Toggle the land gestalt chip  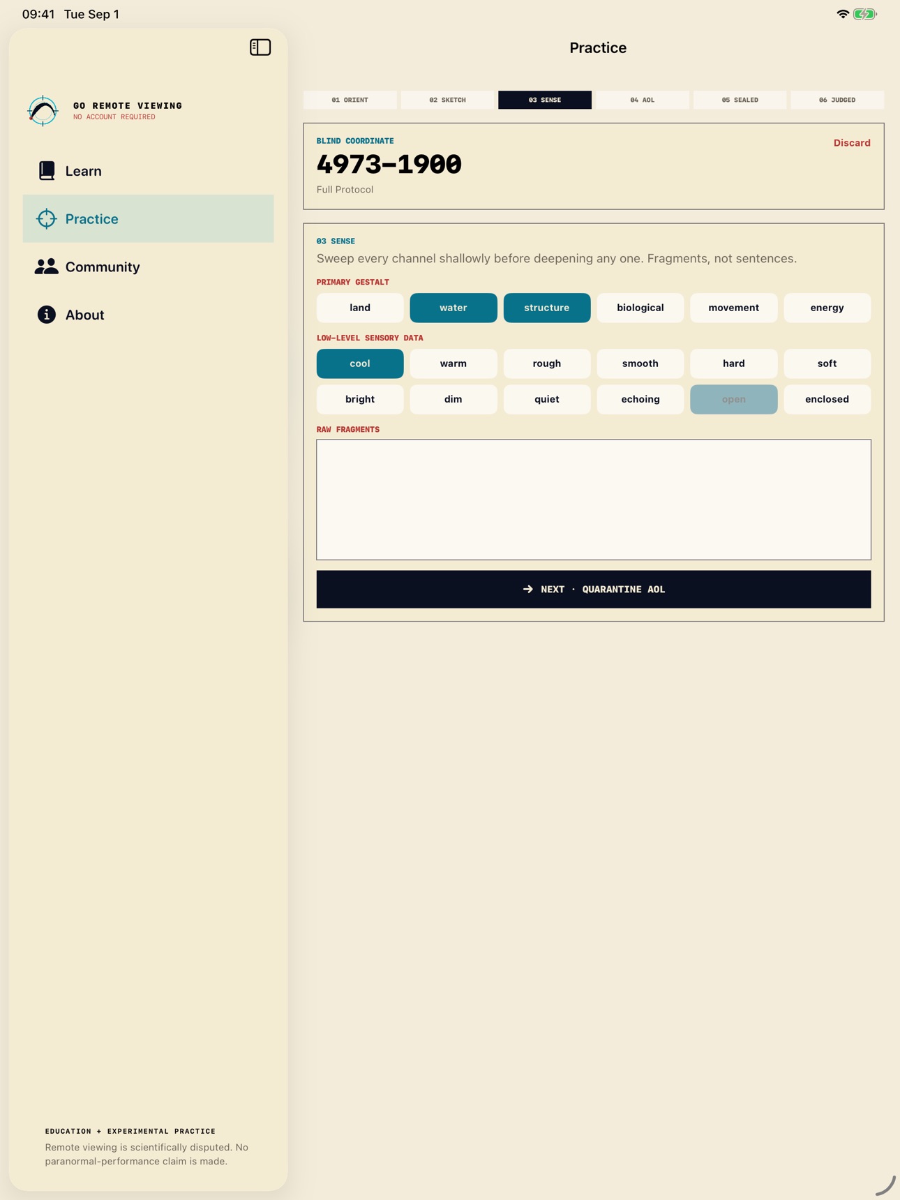(x=360, y=308)
